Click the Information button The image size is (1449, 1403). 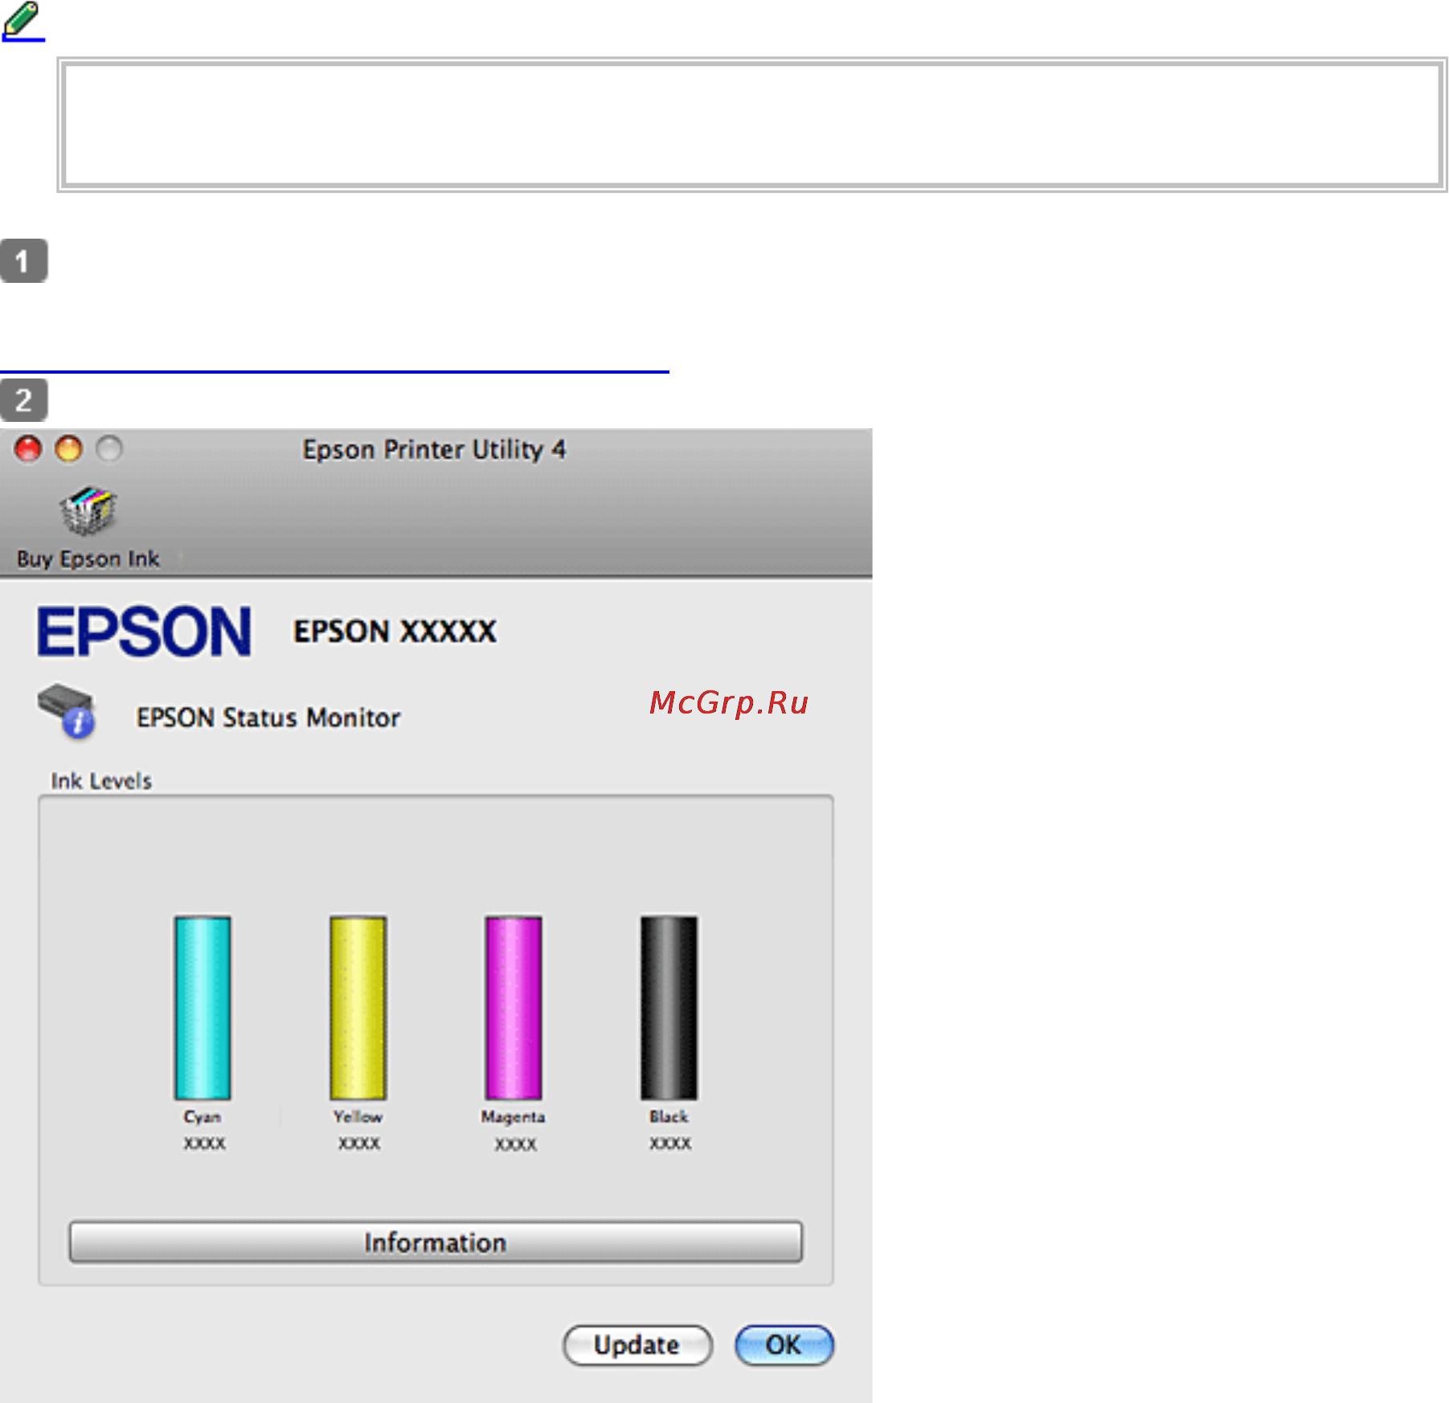[436, 1242]
